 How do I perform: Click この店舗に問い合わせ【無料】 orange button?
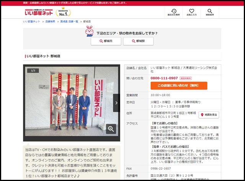pos(179,86)
